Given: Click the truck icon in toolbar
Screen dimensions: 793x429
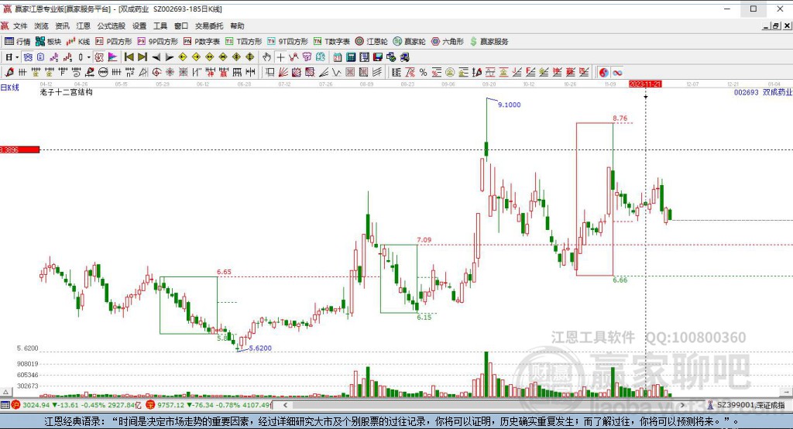Looking at the screenshot, I should coord(404,57).
